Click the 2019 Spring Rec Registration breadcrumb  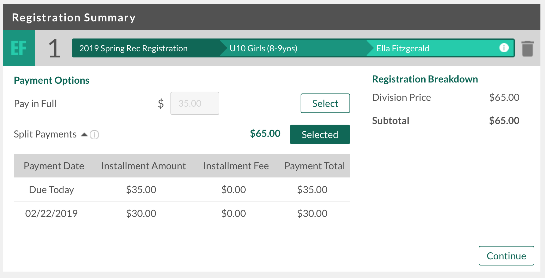[133, 48]
